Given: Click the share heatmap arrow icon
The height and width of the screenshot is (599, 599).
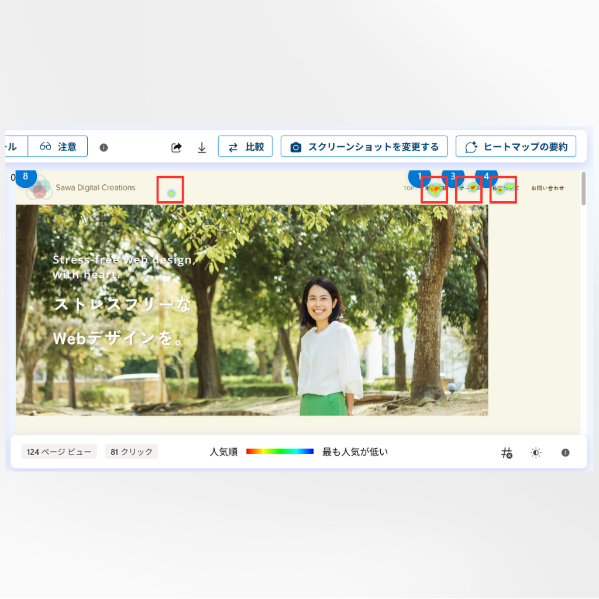Looking at the screenshot, I should coord(176,147).
